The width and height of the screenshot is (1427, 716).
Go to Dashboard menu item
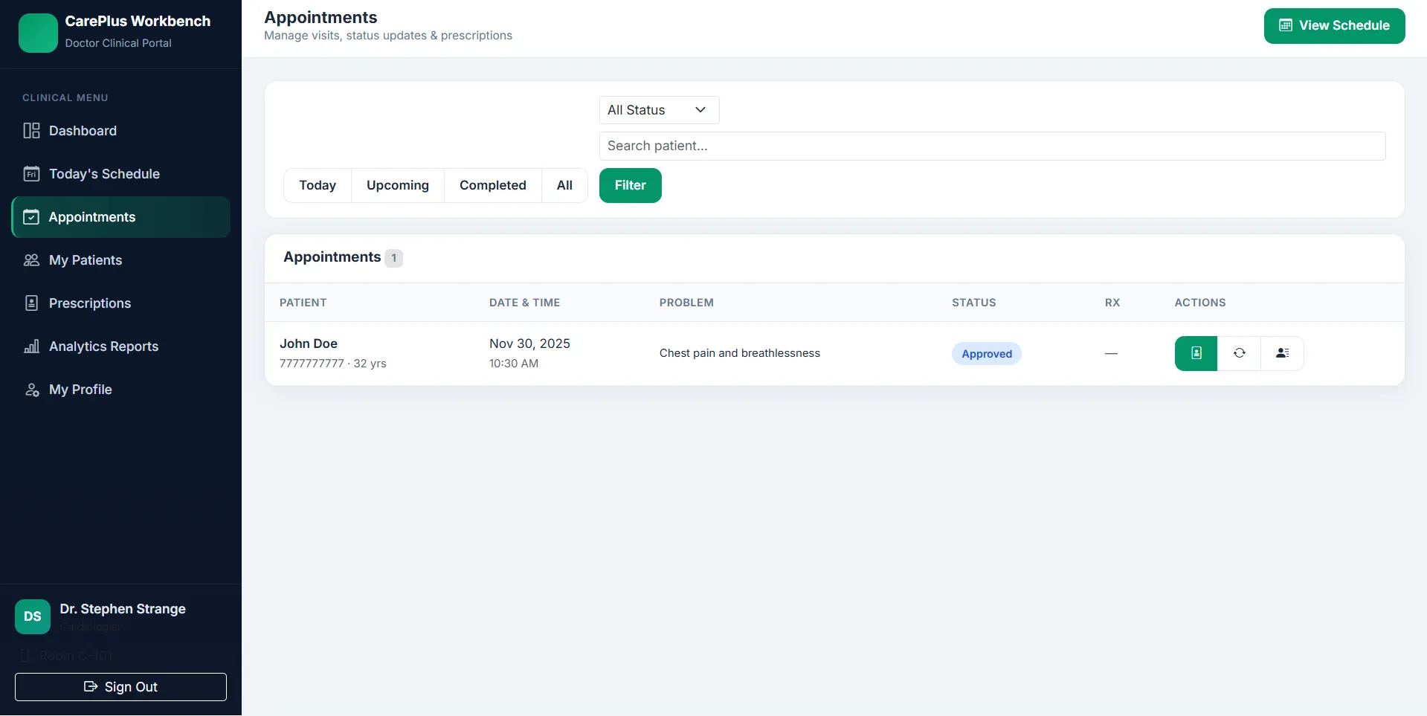point(120,131)
